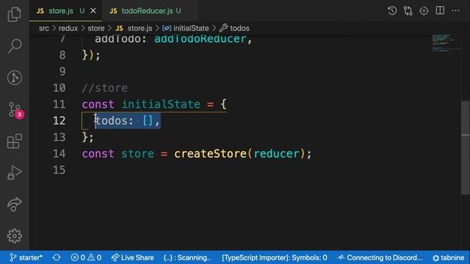
Task: Open the Explorer view in activity bar
Action: coord(15,14)
